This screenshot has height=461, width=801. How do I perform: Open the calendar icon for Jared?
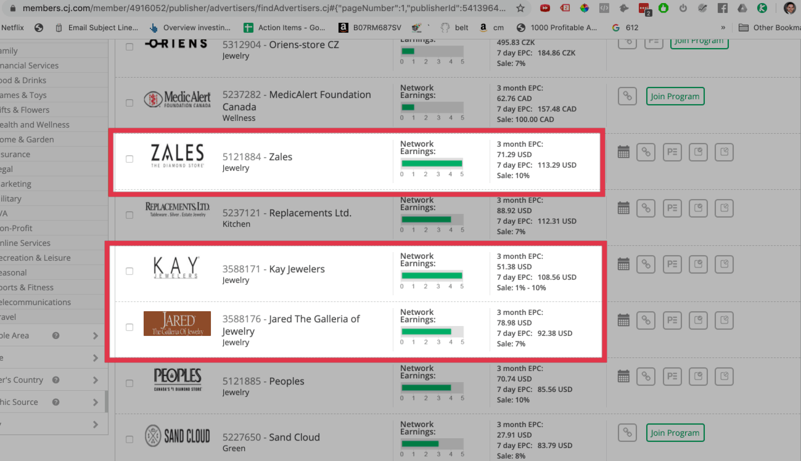pos(623,320)
